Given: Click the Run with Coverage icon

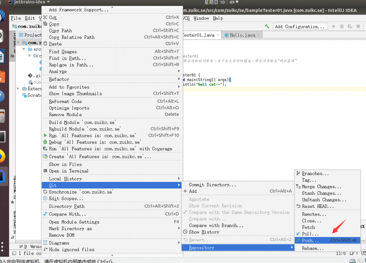Looking at the screenshot, I should click(x=350, y=26).
